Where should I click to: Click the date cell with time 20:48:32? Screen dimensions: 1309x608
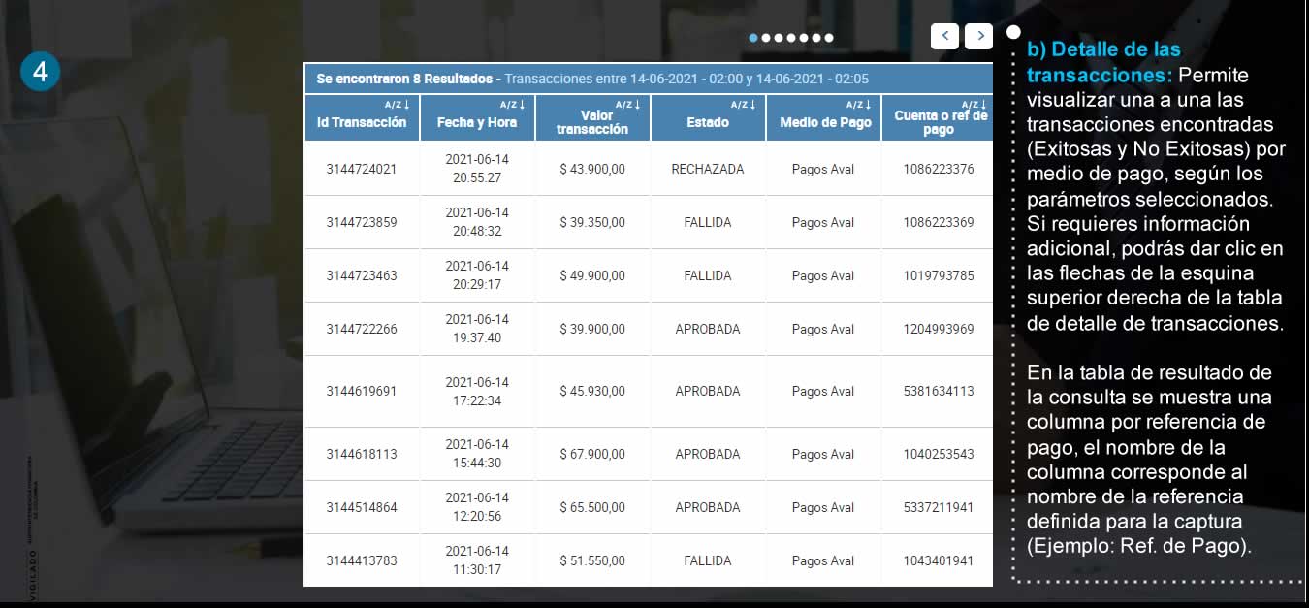[477, 222]
